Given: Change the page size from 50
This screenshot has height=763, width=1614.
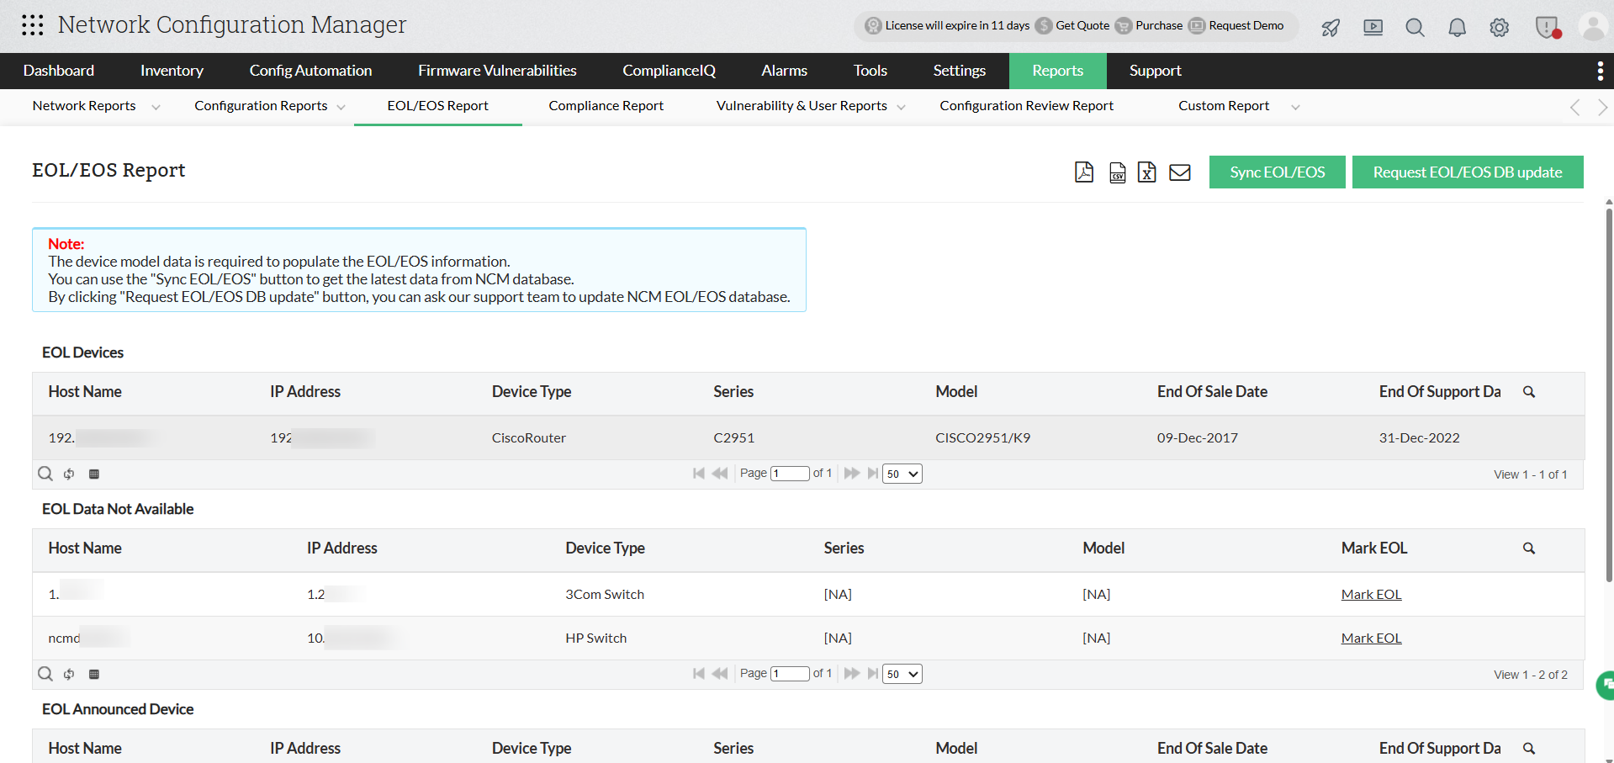Looking at the screenshot, I should click(x=901, y=474).
